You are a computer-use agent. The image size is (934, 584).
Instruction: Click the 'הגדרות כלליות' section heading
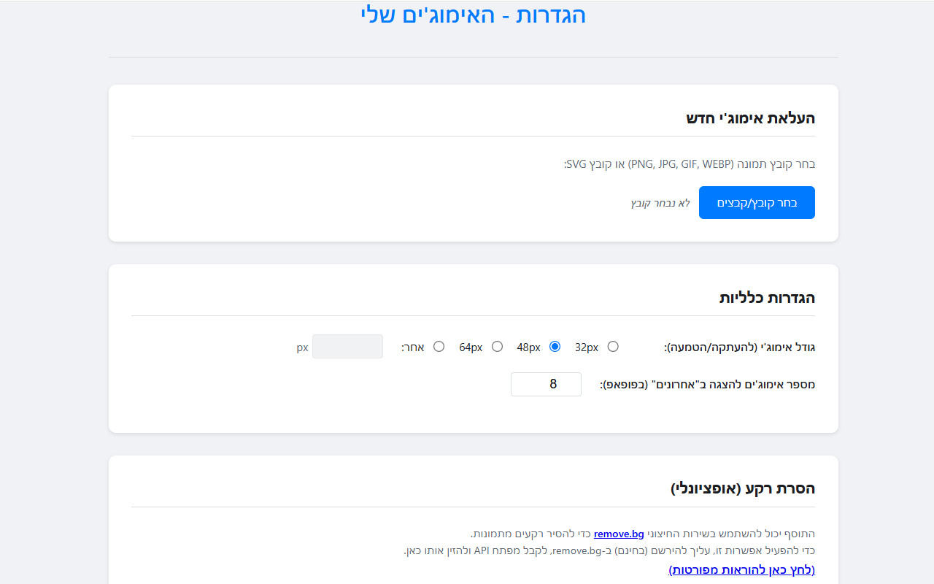767,298
